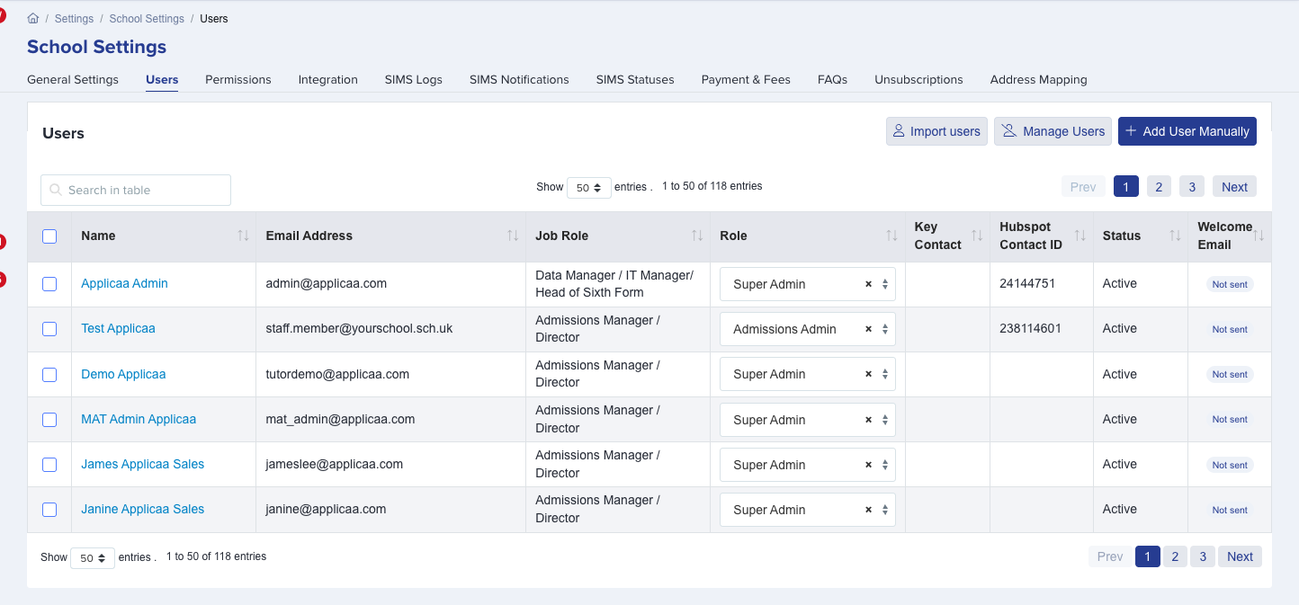Sort by Status column arrows
The width and height of the screenshot is (1299, 605).
click(1175, 236)
